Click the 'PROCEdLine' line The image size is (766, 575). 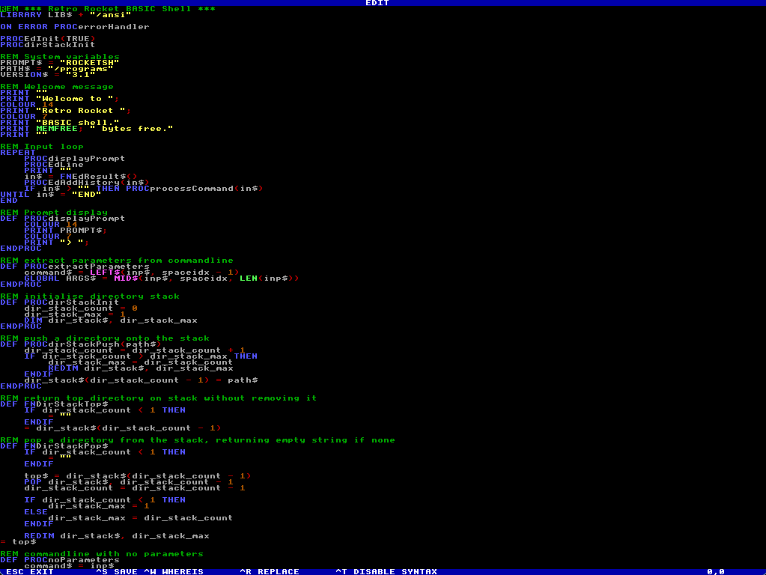click(x=54, y=165)
